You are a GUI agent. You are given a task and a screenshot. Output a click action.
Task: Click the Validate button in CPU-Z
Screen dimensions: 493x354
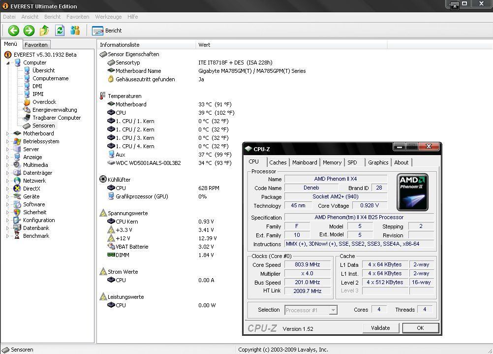pyautogui.click(x=380, y=328)
